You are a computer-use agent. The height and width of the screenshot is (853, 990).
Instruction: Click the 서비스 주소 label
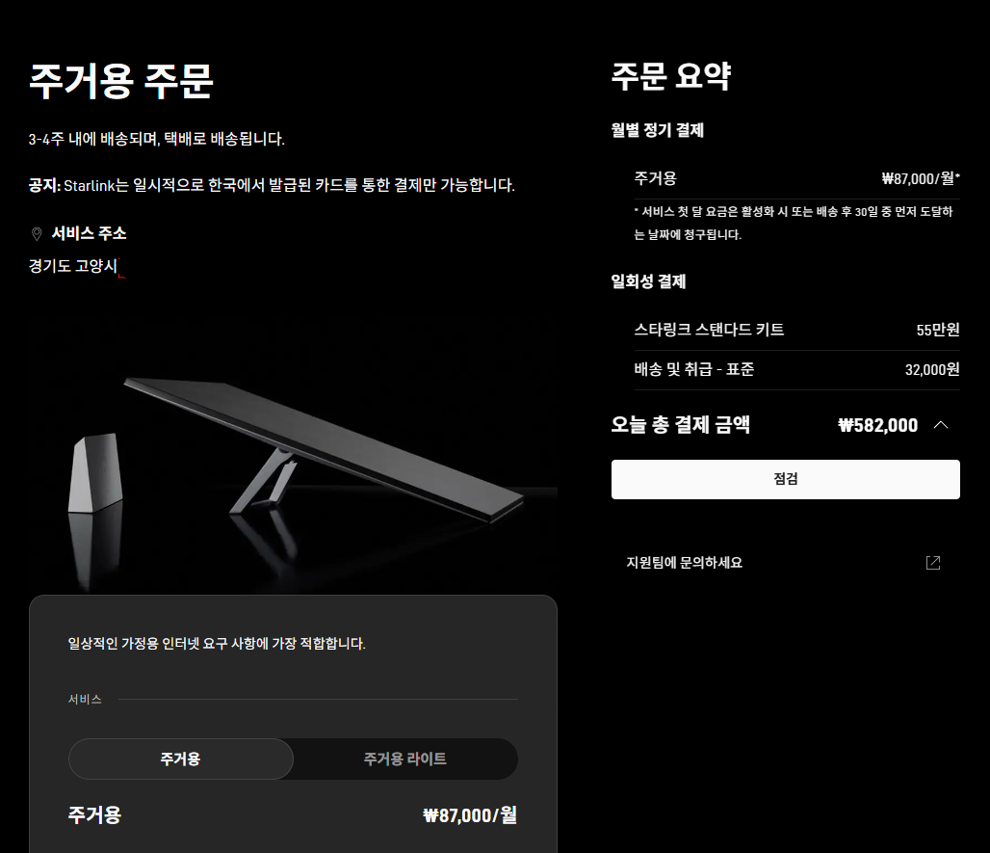(x=89, y=234)
